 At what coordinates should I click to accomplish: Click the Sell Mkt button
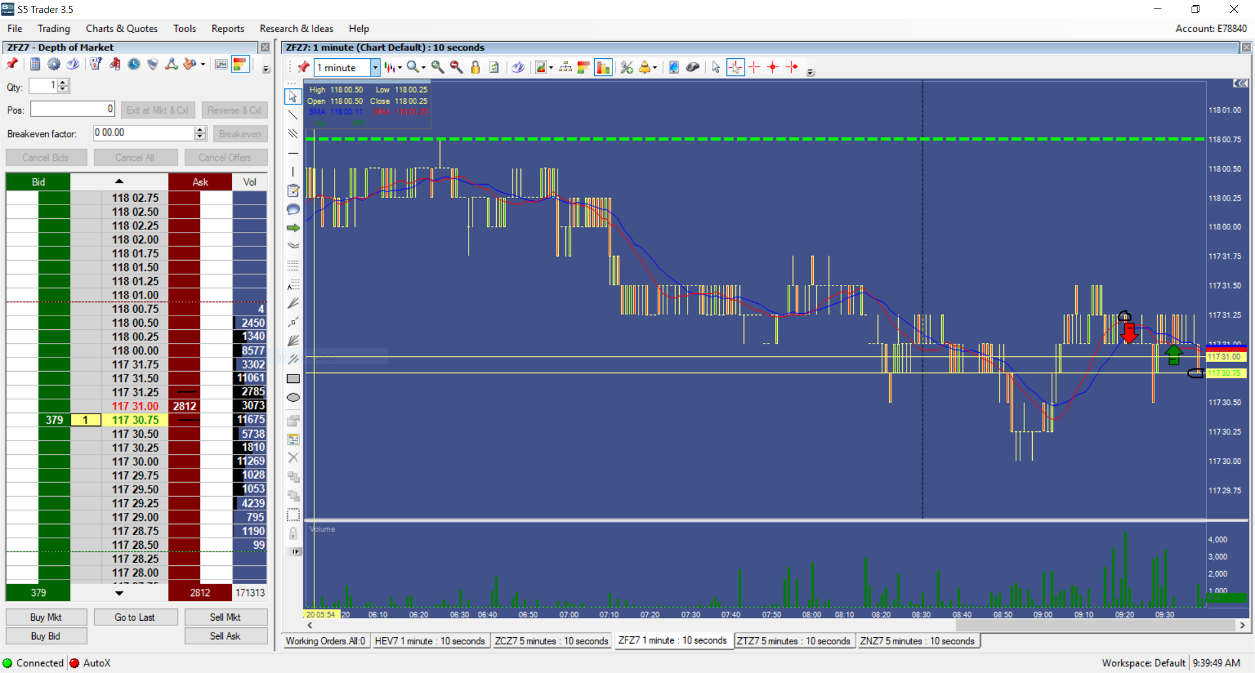(x=226, y=617)
